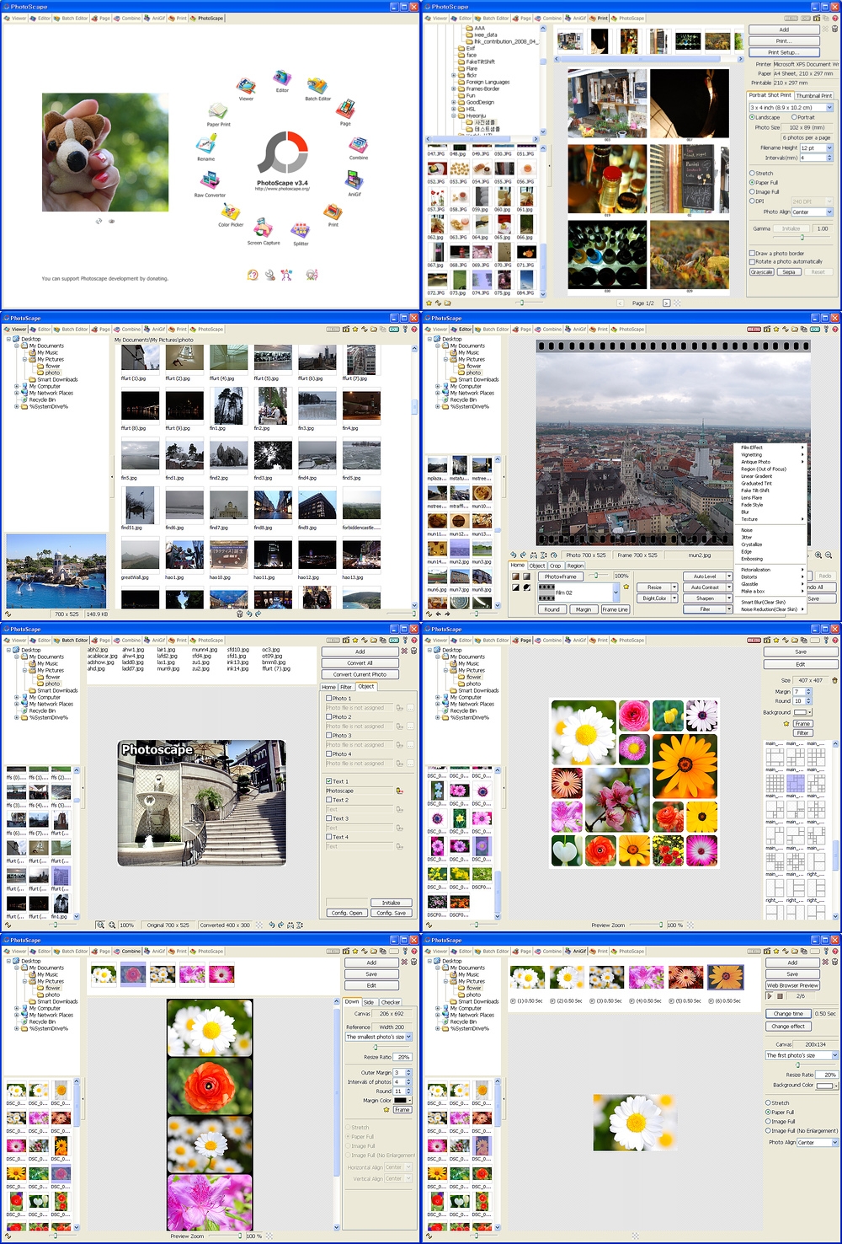Open the Viewer icon in the launcher circle
Screen dimensions: 842x1244
click(246, 86)
